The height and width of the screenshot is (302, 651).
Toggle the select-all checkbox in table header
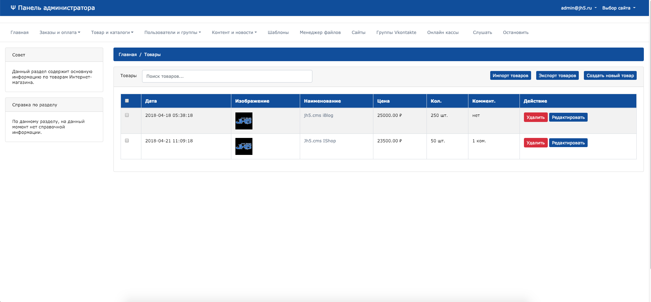[127, 101]
